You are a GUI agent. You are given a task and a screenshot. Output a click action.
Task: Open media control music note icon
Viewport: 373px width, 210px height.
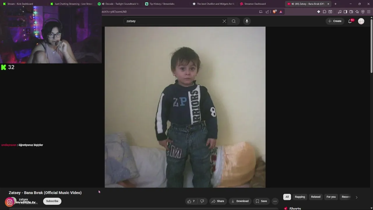tap(339, 12)
